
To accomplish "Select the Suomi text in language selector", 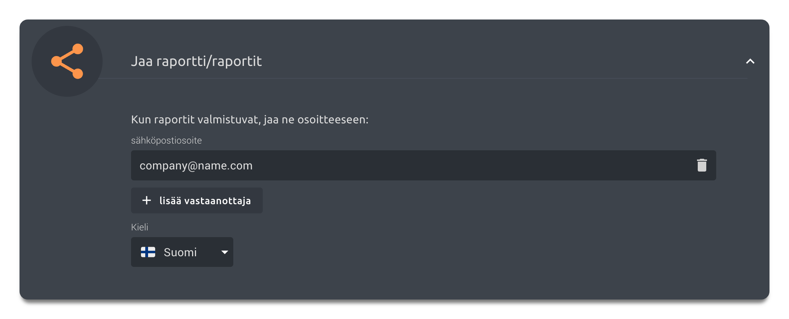I will click(180, 252).
